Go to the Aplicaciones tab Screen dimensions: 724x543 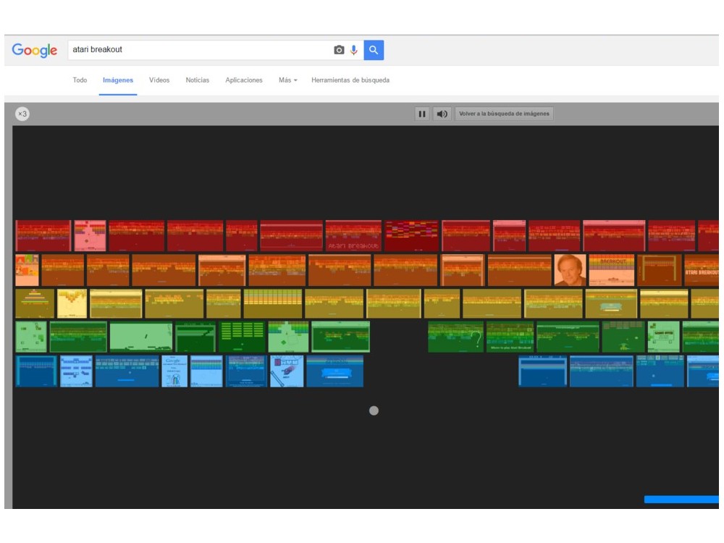tap(244, 80)
